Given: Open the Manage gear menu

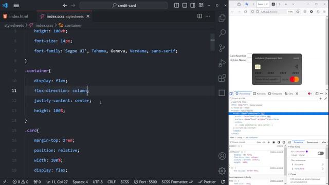Looking at the screenshot, I should (222, 171).
